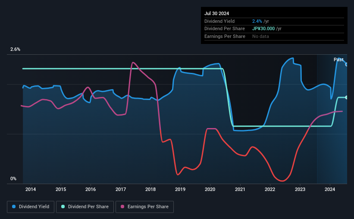Toggle the Earnings Per Share legend button
The image size is (354, 219).
click(144, 207)
